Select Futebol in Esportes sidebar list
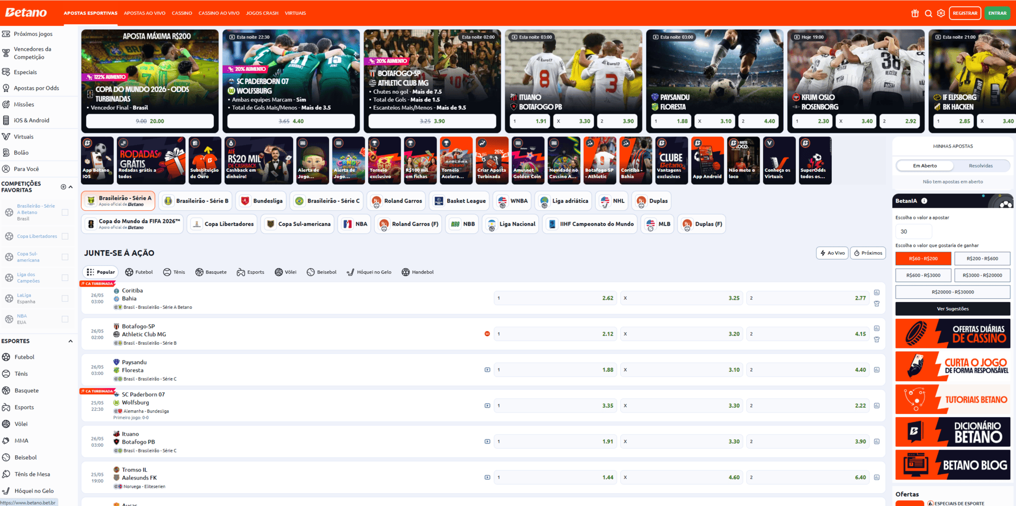Screen dimensions: 1016x506 [24, 357]
